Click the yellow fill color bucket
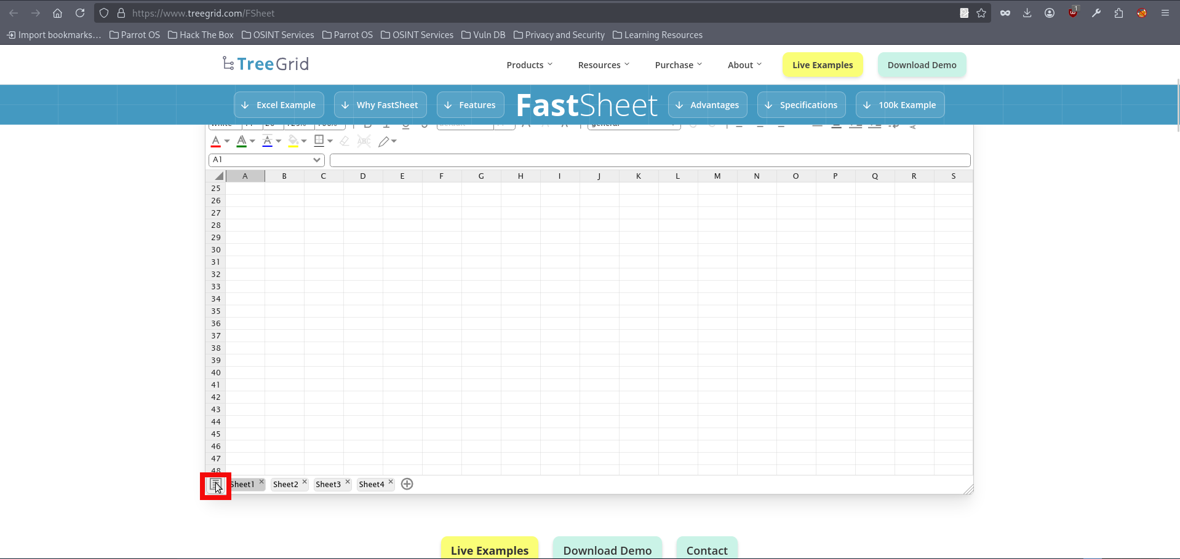 click(293, 141)
